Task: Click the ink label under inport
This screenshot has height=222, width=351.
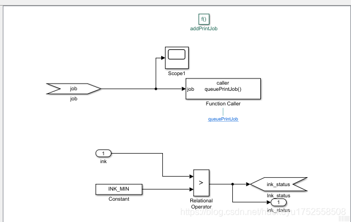Action: tap(103, 161)
